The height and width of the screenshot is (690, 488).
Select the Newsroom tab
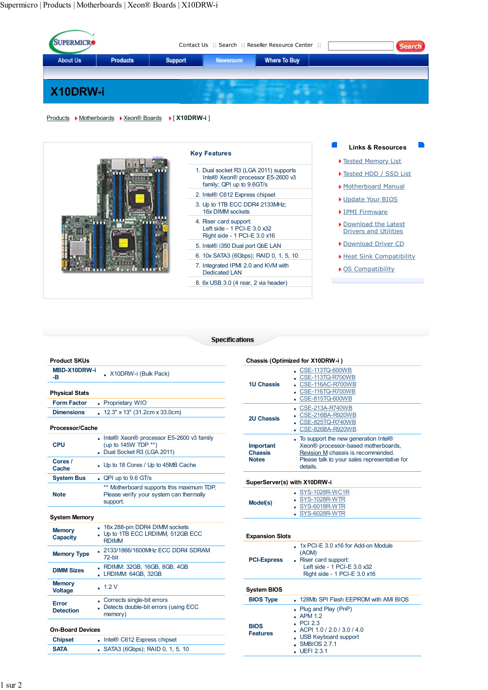tap(229, 60)
